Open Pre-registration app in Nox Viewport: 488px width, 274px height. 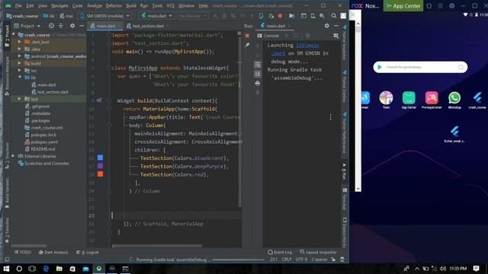click(432, 100)
